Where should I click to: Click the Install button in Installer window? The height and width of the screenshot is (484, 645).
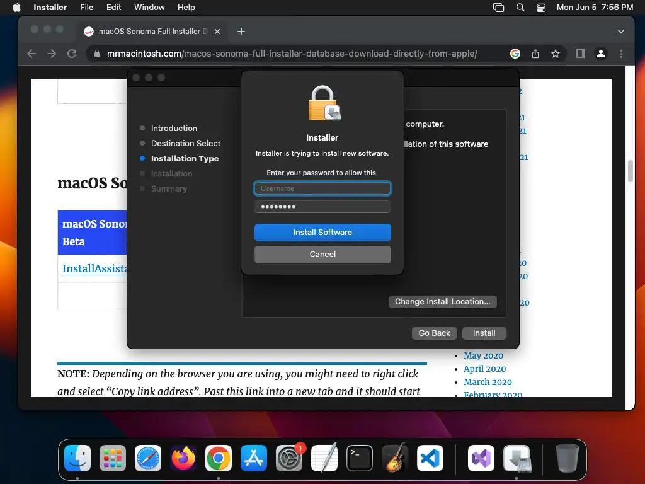484,333
